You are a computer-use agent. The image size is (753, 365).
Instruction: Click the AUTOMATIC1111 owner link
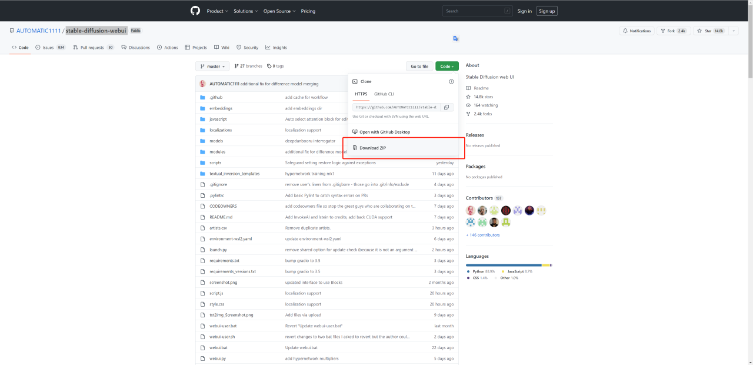[39, 31]
